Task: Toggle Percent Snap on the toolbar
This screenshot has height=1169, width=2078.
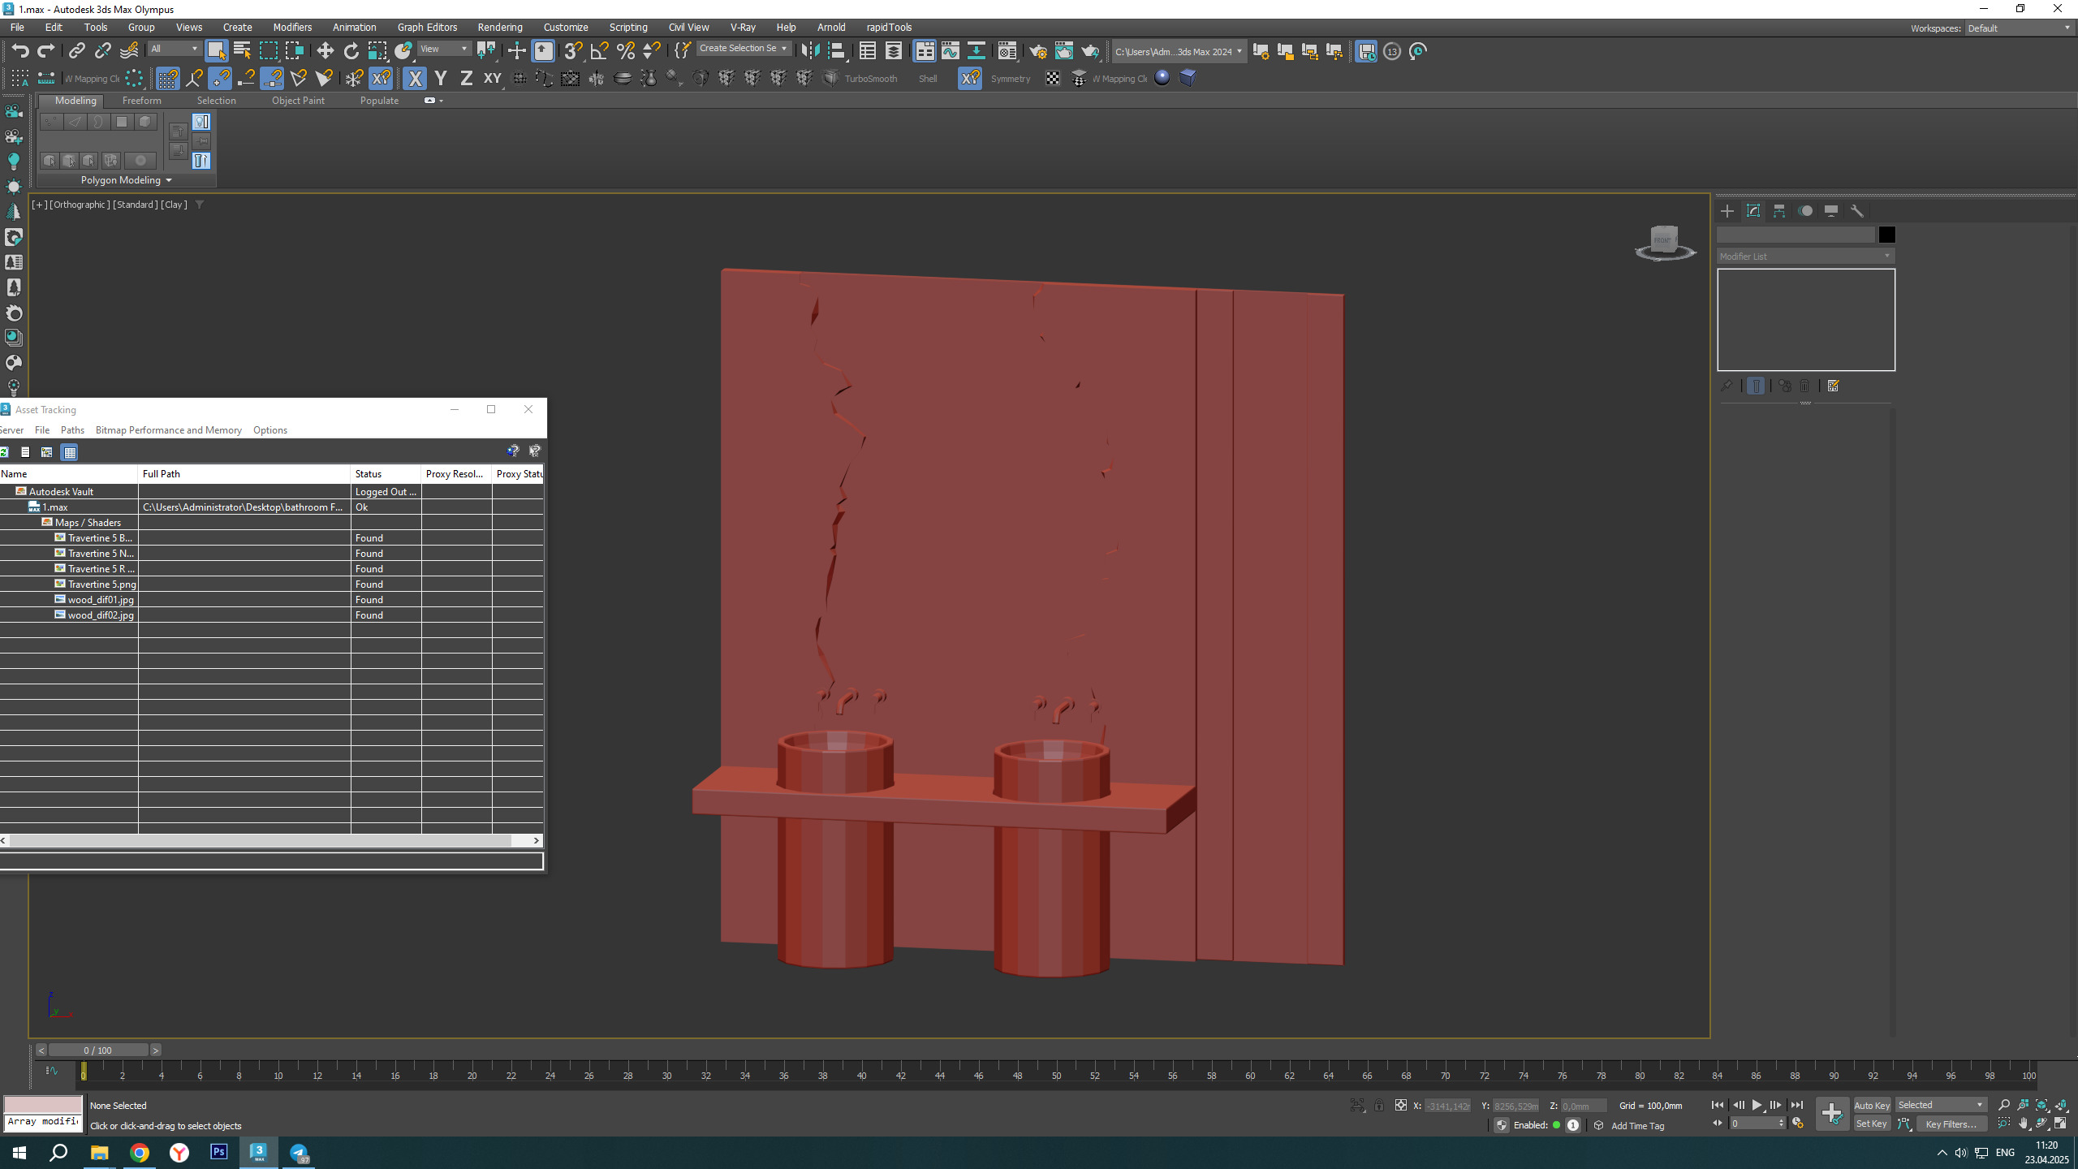Action: pos(625,51)
